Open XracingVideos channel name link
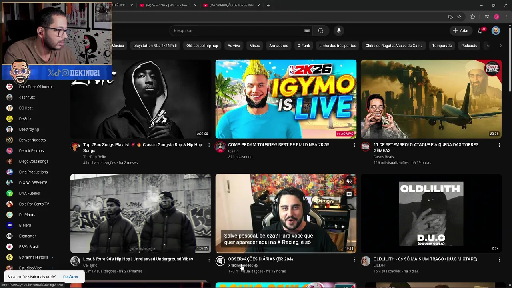 pyautogui.click(x=240, y=265)
